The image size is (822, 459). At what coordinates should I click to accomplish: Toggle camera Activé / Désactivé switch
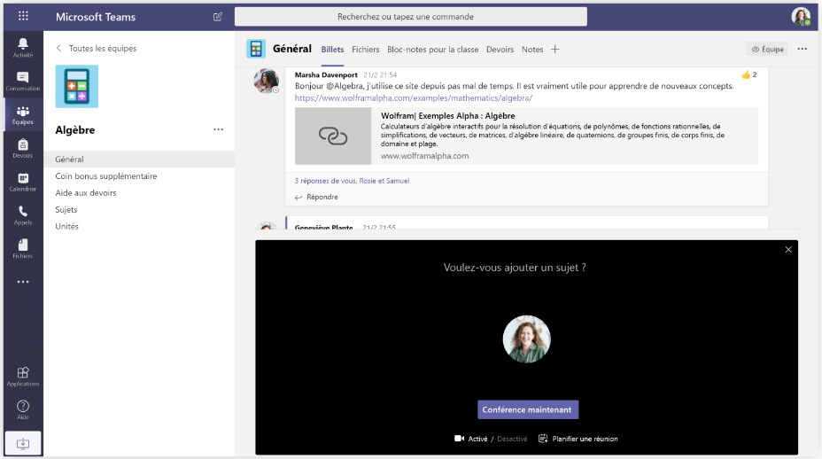490,439
